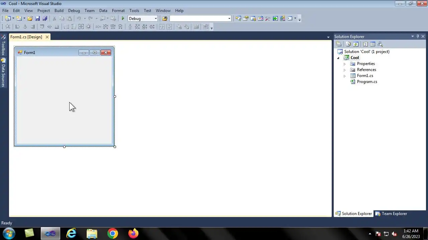Click Properties icon in Solution Explorer toolbar
Viewport: 428px width, 240px height.
click(339, 44)
